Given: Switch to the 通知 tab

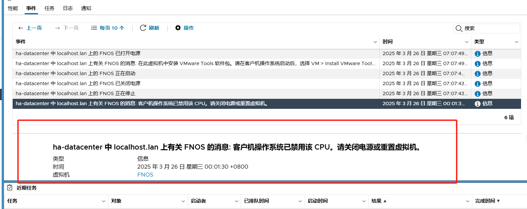Looking at the screenshot, I should pyautogui.click(x=86, y=8).
